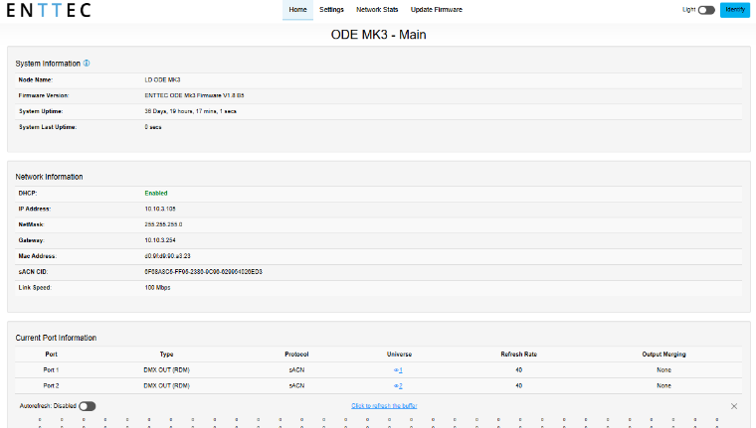
Task: Click Port 1 Output Merging None
Action: coord(663,370)
